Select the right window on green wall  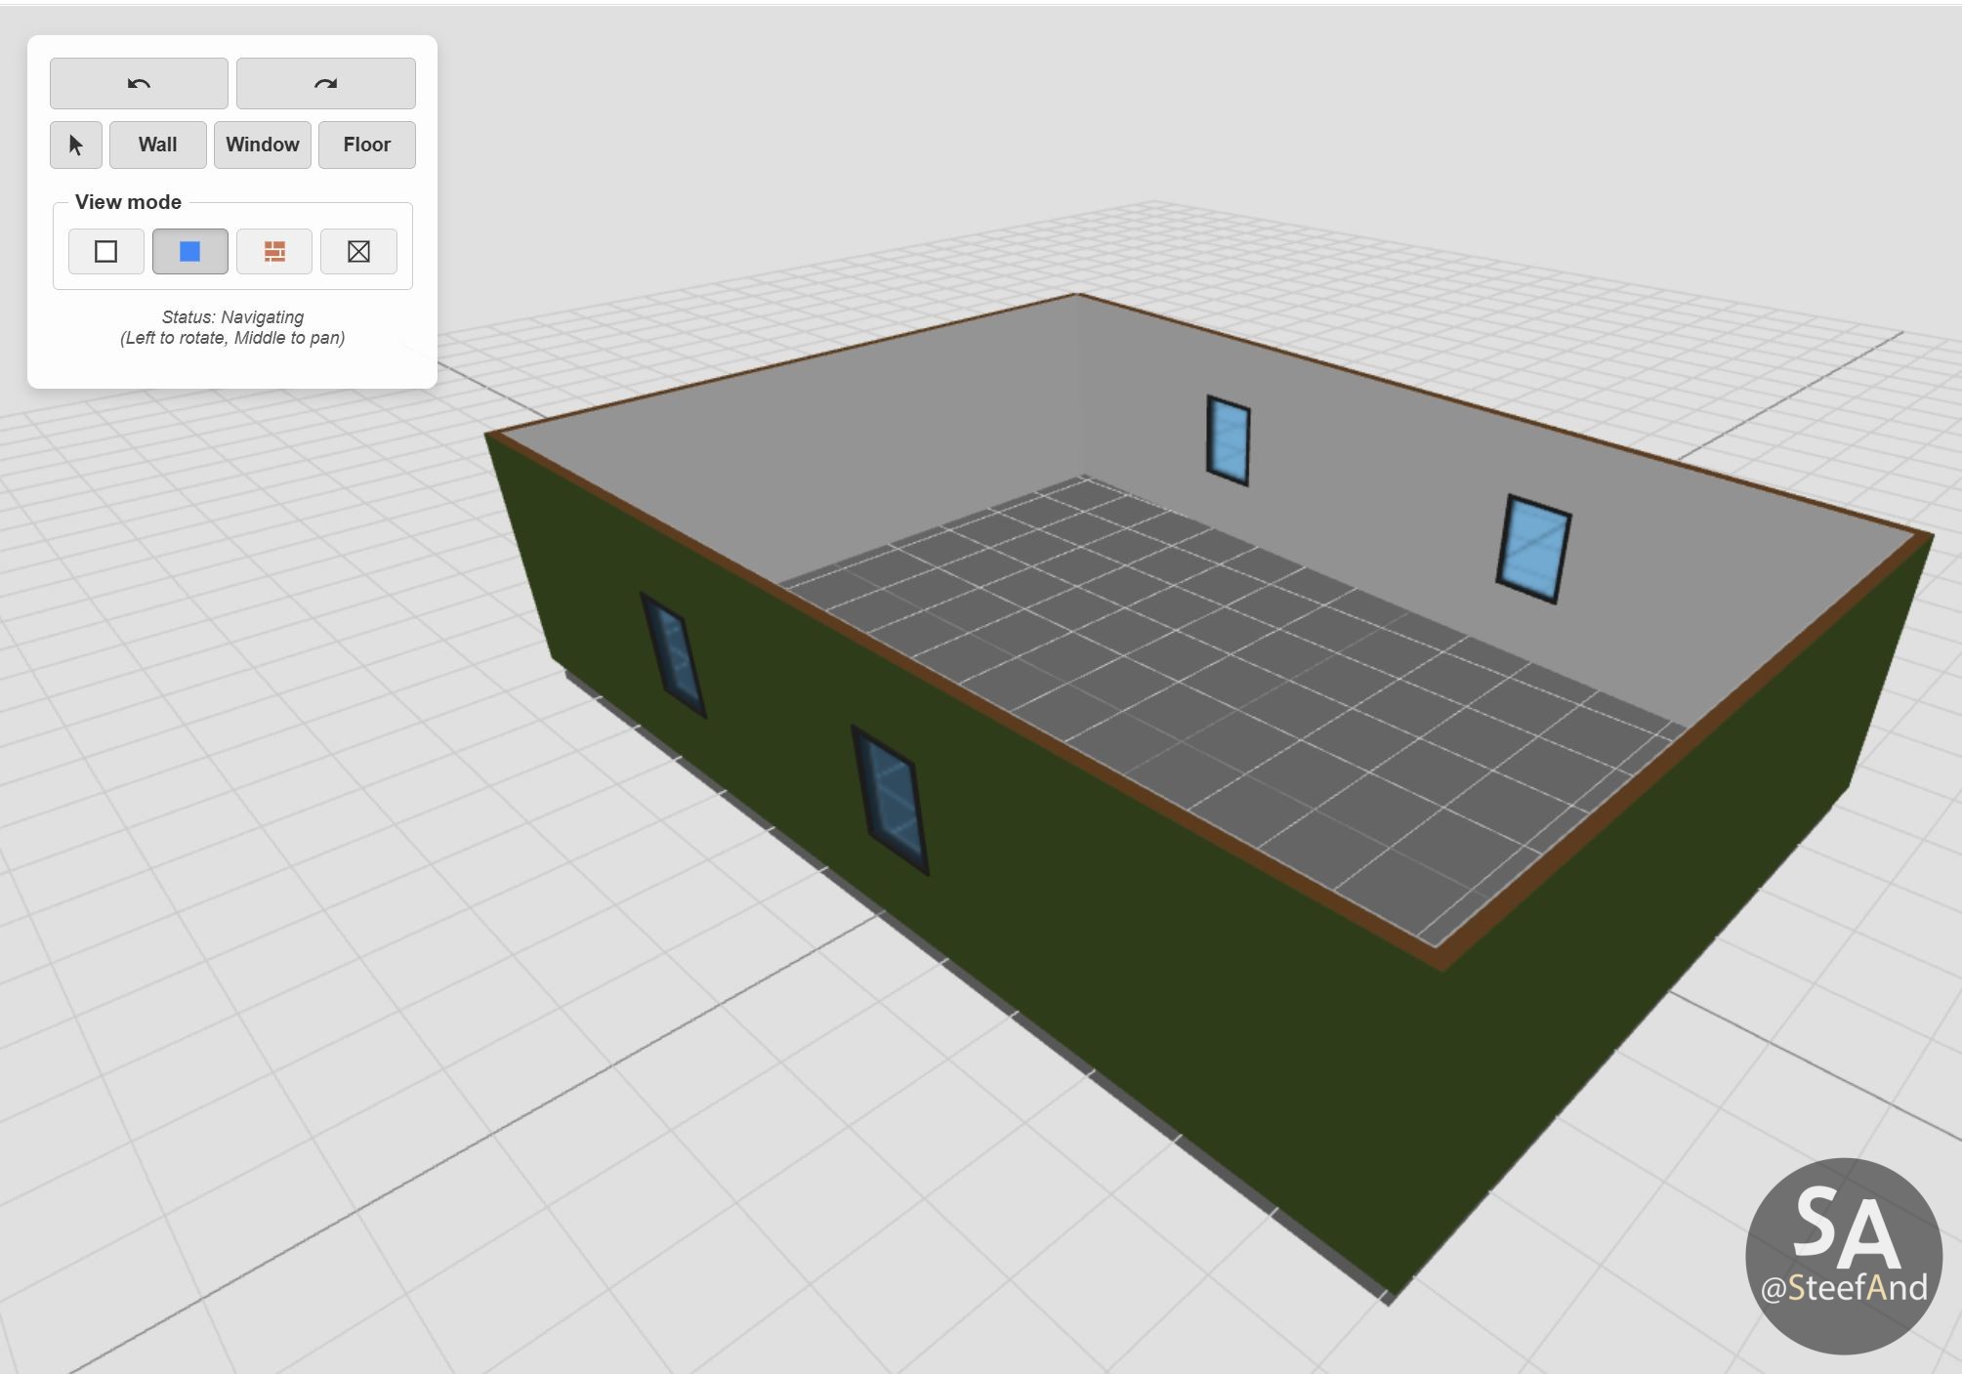click(x=890, y=800)
